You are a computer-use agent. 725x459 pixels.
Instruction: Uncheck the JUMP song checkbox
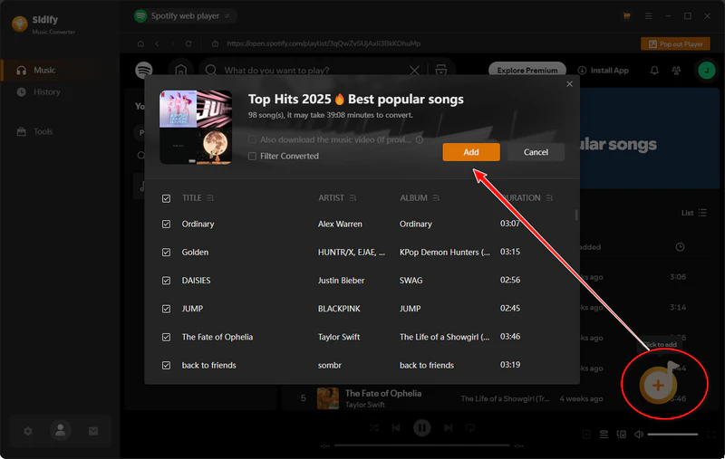[x=166, y=309]
